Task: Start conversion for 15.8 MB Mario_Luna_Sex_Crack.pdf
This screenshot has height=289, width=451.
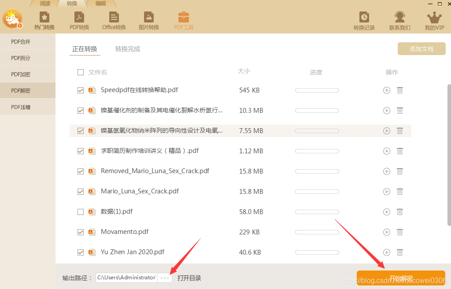Action: [387, 192]
